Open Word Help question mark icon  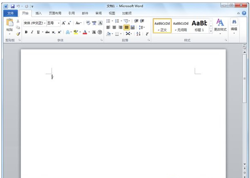pyautogui.click(x=244, y=13)
